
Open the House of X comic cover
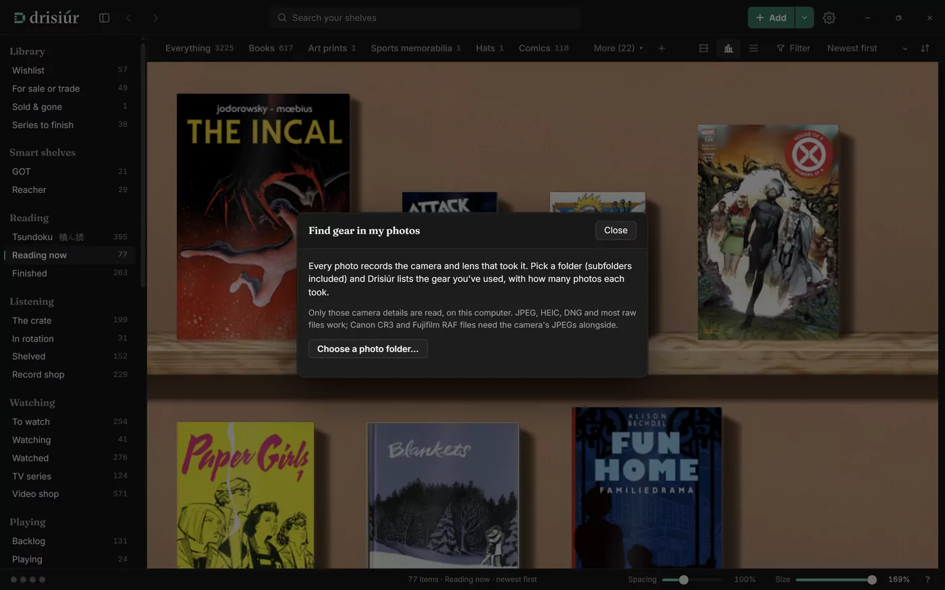tap(768, 231)
